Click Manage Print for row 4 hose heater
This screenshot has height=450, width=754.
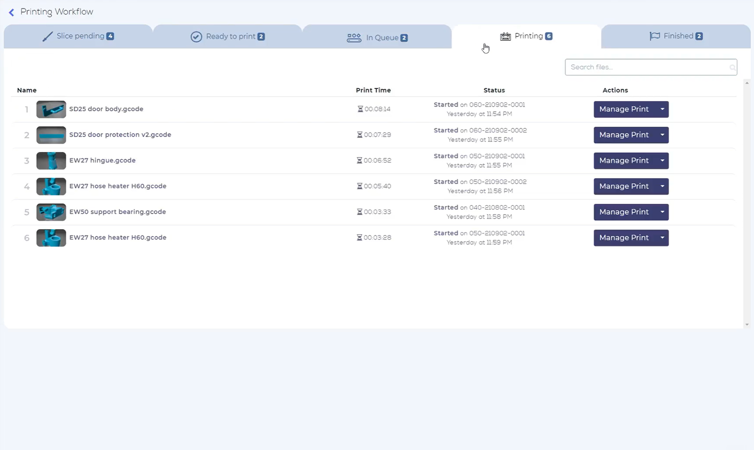point(624,186)
